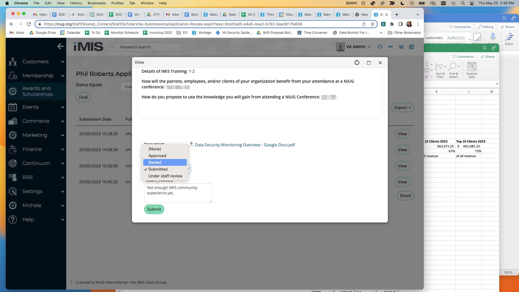Open the RiSE navigation icon
Viewport: 519px width, 292px height.
(13, 177)
